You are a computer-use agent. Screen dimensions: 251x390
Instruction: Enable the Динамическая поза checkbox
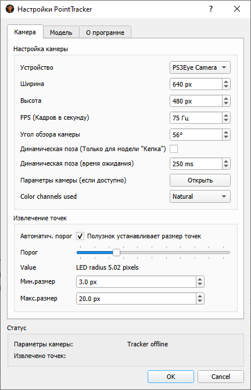point(174,149)
